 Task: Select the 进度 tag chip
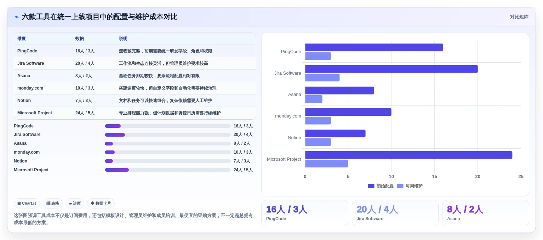75,203
